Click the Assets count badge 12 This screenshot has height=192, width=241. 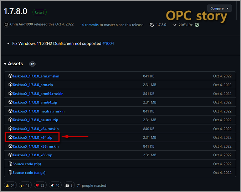click(32, 64)
